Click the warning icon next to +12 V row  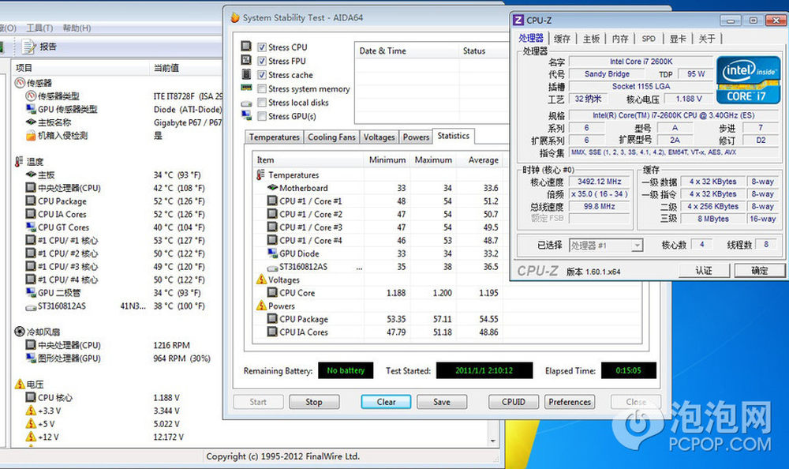point(31,437)
